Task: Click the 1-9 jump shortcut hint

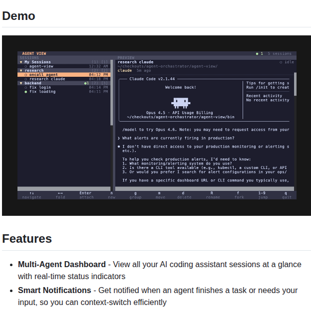Action: tap(263, 195)
